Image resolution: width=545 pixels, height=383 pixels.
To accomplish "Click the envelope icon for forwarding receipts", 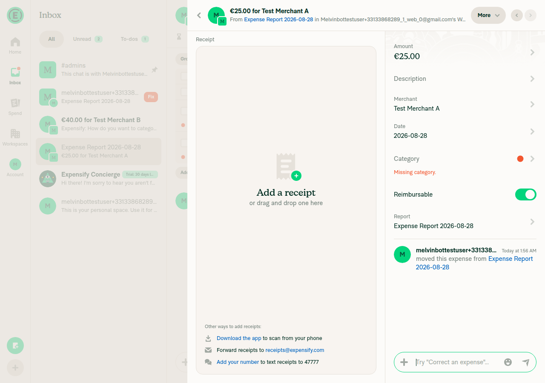I will 208,350.
